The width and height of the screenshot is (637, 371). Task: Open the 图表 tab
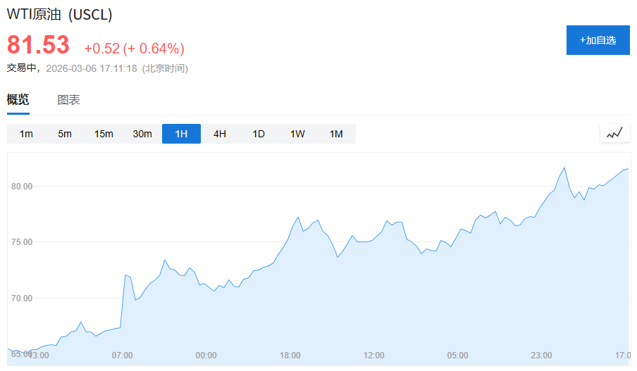(68, 100)
